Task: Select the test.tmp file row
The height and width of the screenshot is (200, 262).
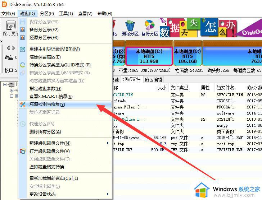Action: [187, 144]
